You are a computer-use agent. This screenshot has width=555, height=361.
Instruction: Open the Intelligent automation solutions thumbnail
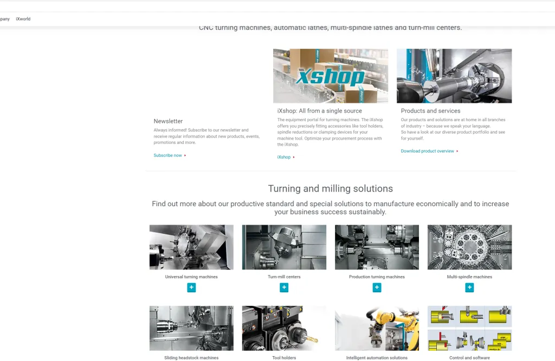377,328
